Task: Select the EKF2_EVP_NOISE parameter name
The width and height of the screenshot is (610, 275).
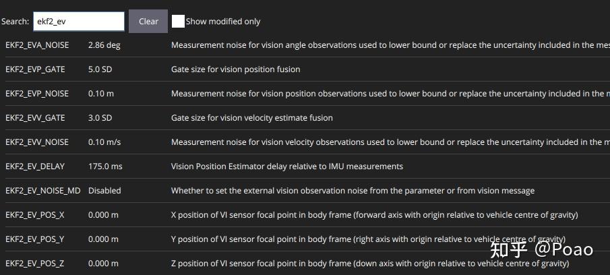Action: 37,94
